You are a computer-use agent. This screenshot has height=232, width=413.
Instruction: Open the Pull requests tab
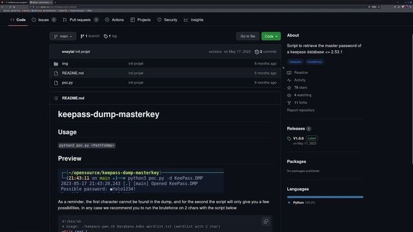pos(80,20)
